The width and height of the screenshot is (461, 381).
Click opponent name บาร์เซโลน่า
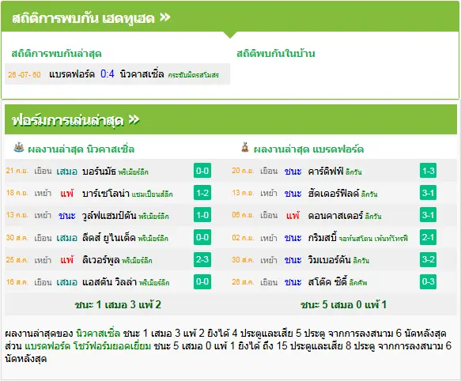pos(106,194)
